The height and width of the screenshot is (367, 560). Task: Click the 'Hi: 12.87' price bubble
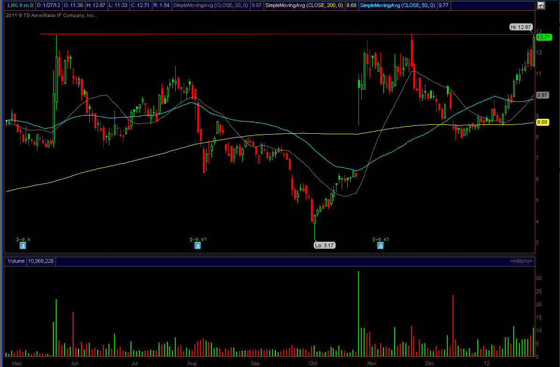pos(521,27)
